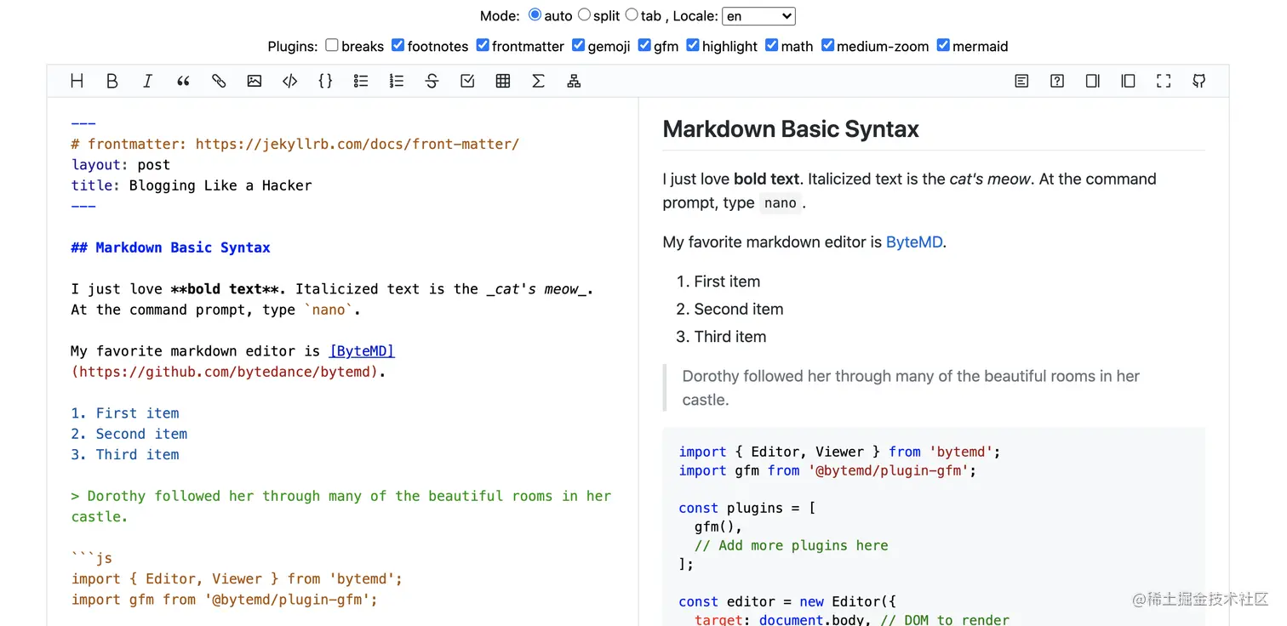Click 'const plugins = [' in preview code
The width and height of the screenshot is (1287, 626).
[x=747, y=508]
